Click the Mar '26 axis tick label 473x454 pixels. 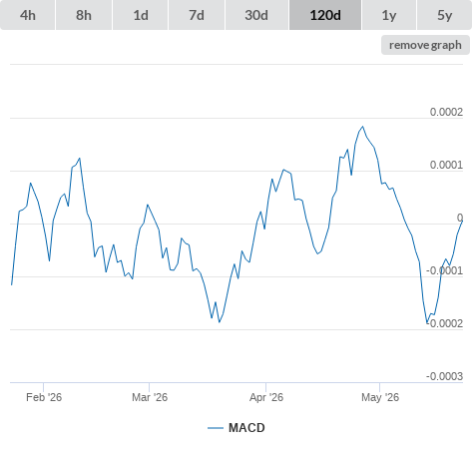[150, 397]
